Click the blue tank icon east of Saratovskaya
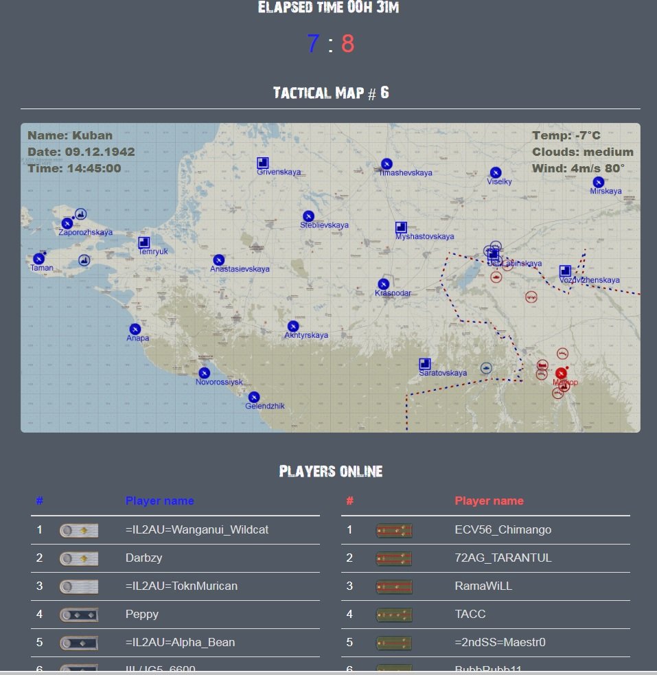 (486, 368)
